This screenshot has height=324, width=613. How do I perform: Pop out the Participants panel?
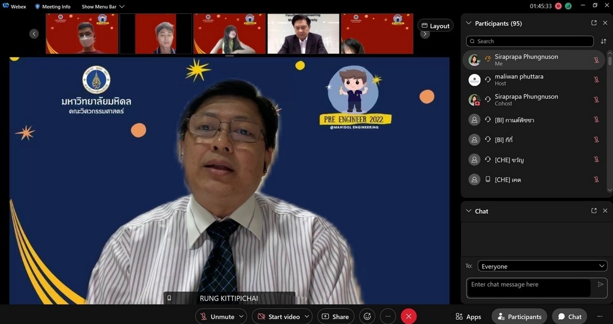594,23
